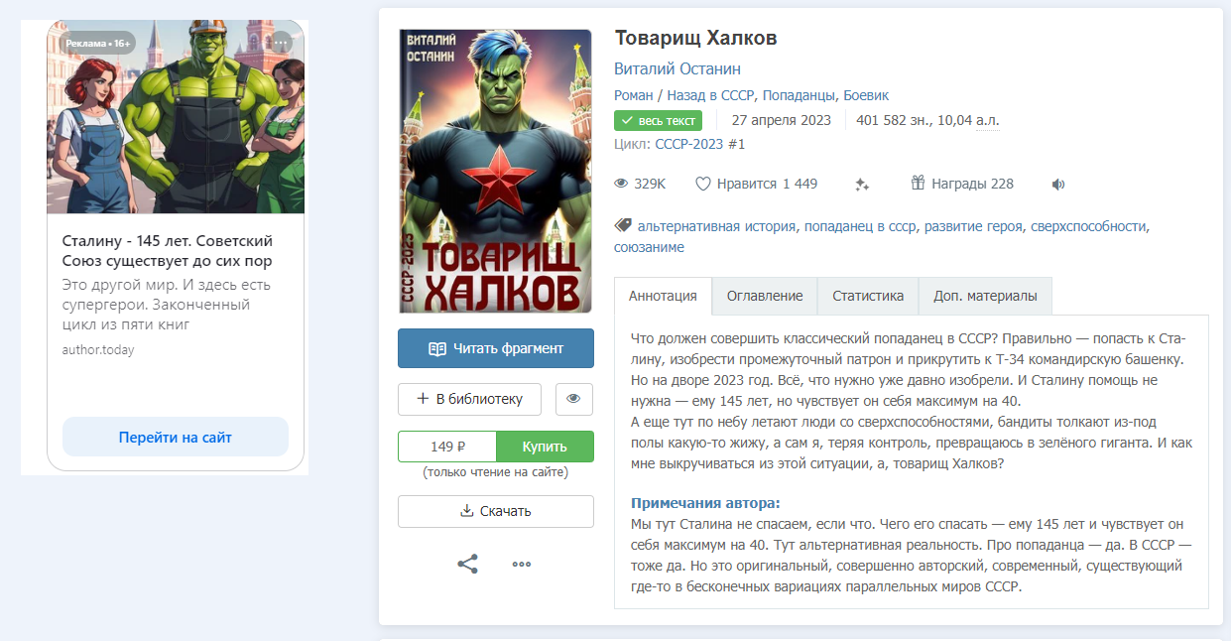Add book with В библиотеку button
This screenshot has width=1231, height=641.
coord(469,399)
